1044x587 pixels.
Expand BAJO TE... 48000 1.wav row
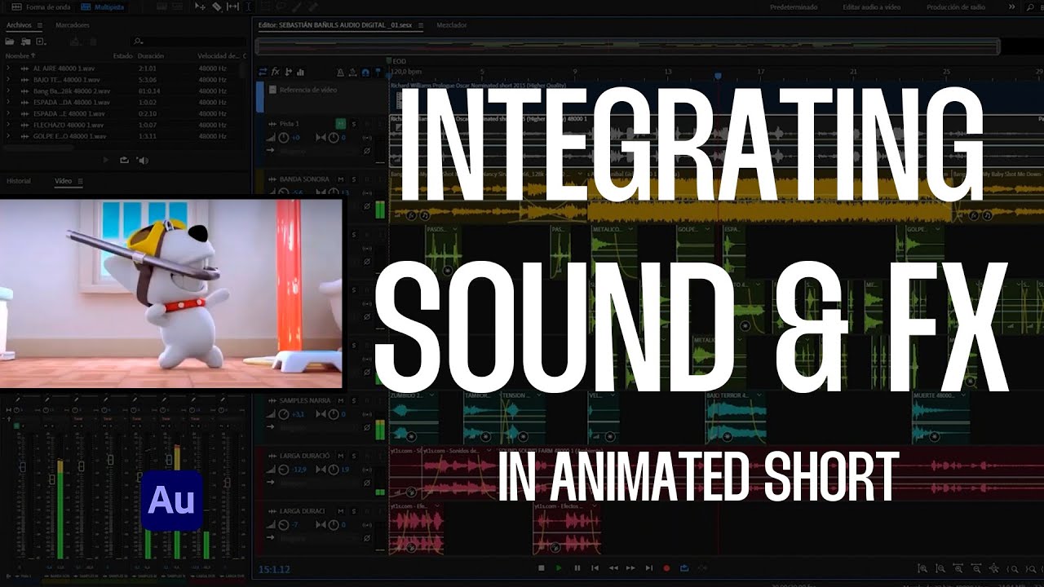[8, 79]
